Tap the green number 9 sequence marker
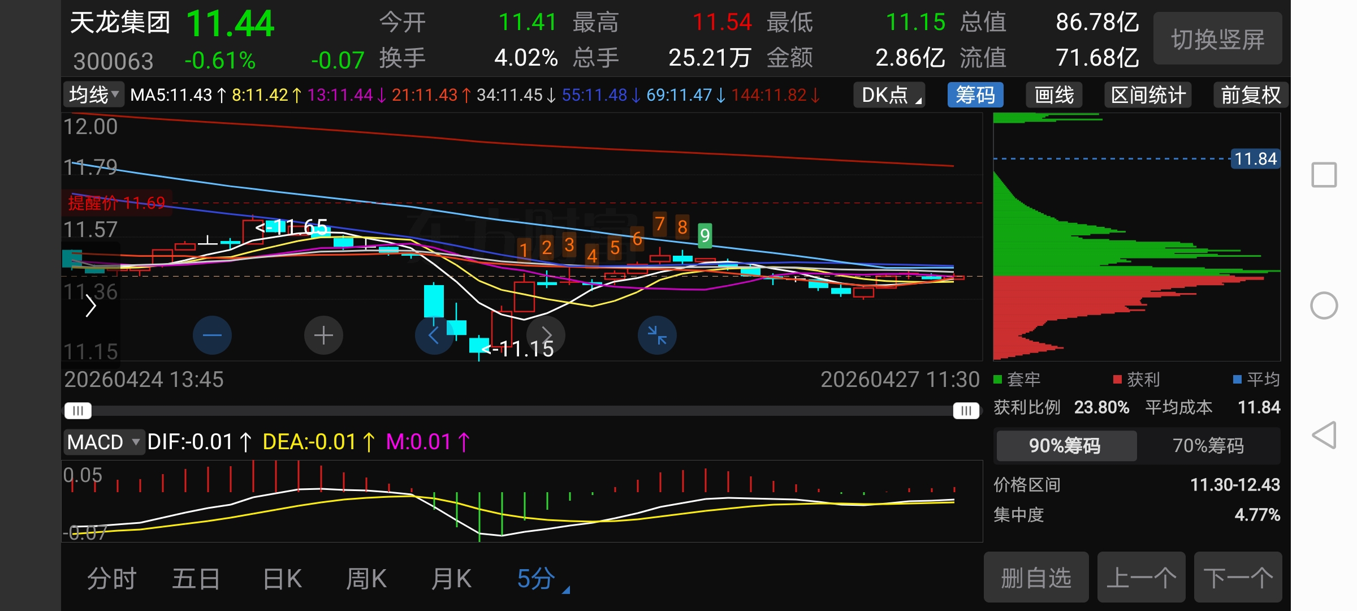This screenshot has width=1357, height=611. 705,235
